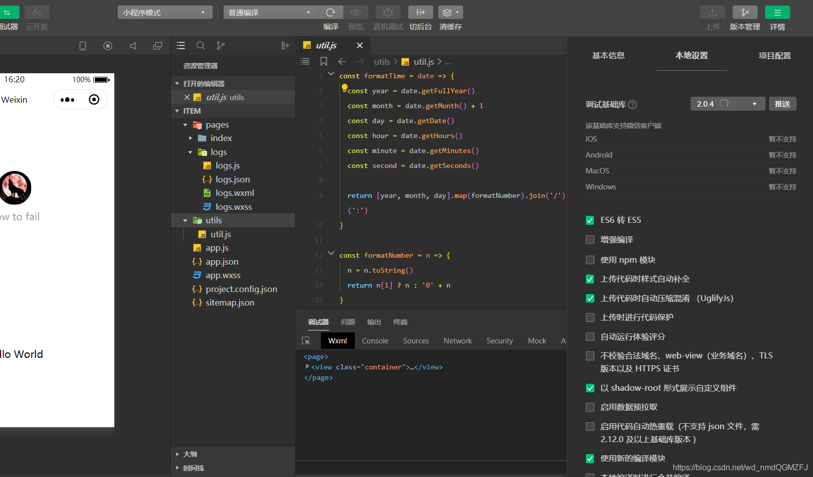Open sitemap.json file
The width and height of the screenshot is (813, 477).
(x=230, y=303)
